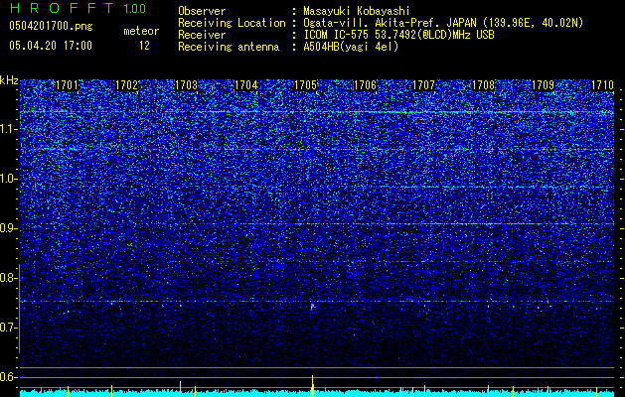This screenshot has height=397, width=625.
Task: Click the kHz axis unit label
Action: point(9,80)
